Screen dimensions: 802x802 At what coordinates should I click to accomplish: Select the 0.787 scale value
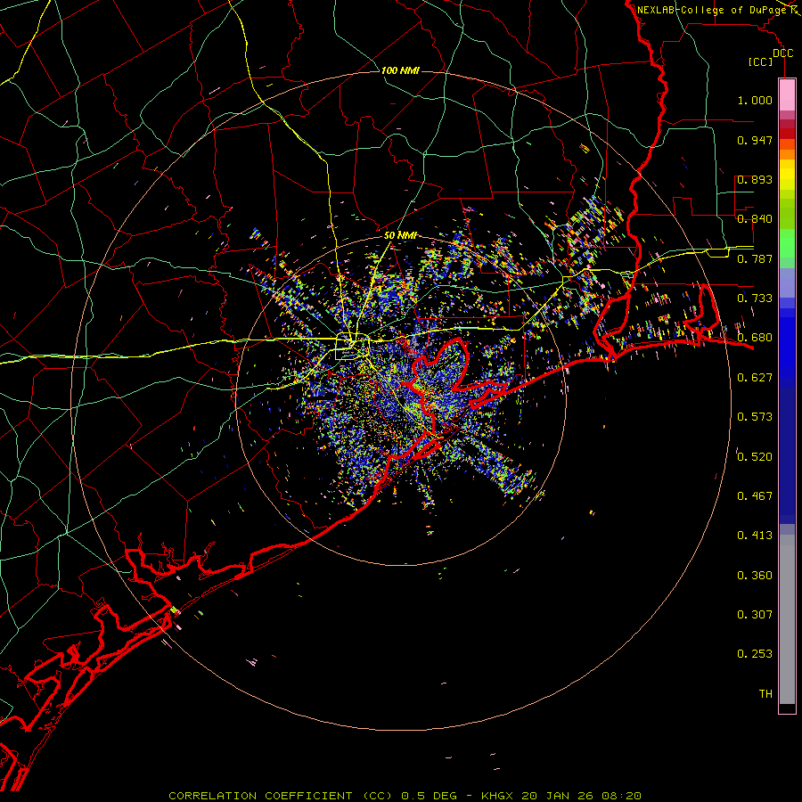[x=755, y=258]
